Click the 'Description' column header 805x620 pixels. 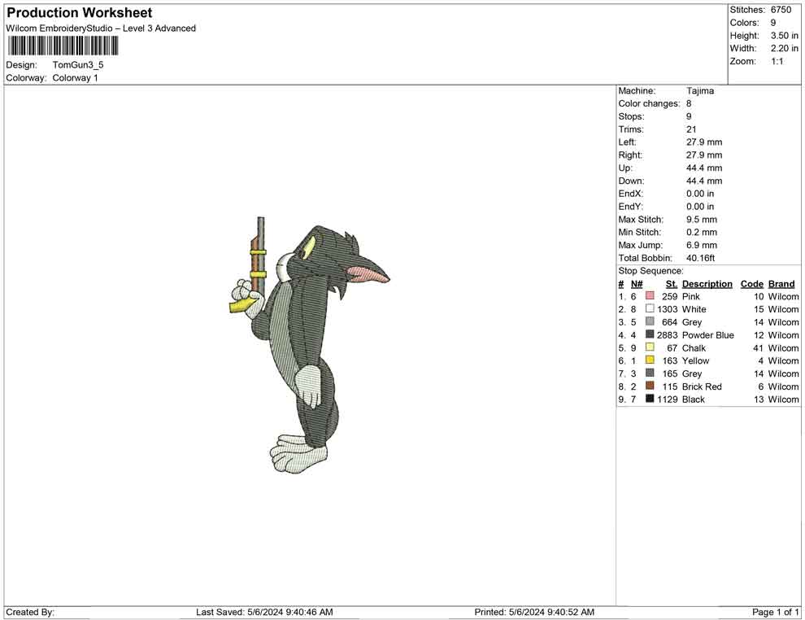click(x=707, y=284)
